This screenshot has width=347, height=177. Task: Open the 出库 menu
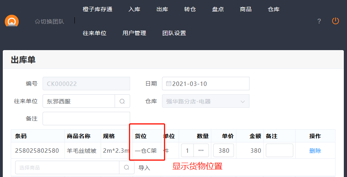pos(162,9)
